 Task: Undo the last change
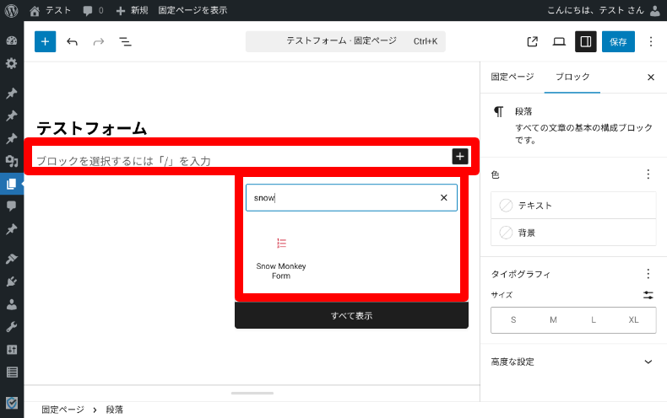(73, 41)
